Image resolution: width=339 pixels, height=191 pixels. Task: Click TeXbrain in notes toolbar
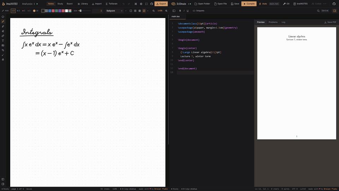[x=112, y=4]
